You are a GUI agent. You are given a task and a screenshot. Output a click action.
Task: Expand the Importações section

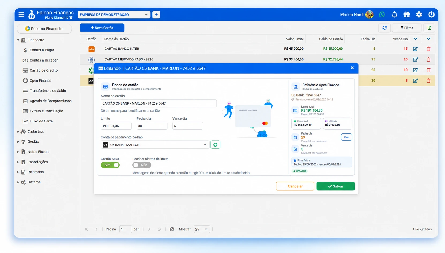pyautogui.click(x=18, y=162)
